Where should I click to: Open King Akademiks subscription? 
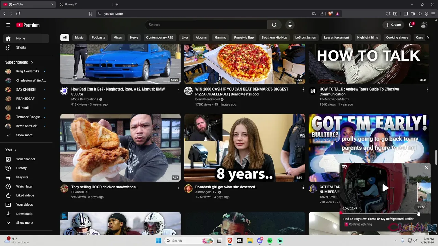click(26, 71)
